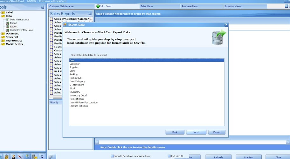Viewport: 290px width, 159px height.
Task: Select Item Hit Rank Per Location entry
Action: click(147, 103)
